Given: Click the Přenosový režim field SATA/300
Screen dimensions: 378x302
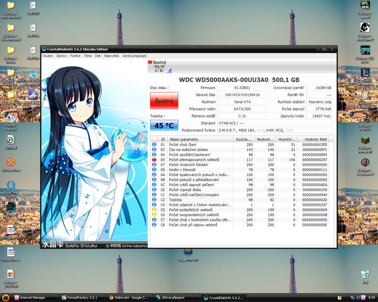Looking at the screenshot, I should (242, 109).
